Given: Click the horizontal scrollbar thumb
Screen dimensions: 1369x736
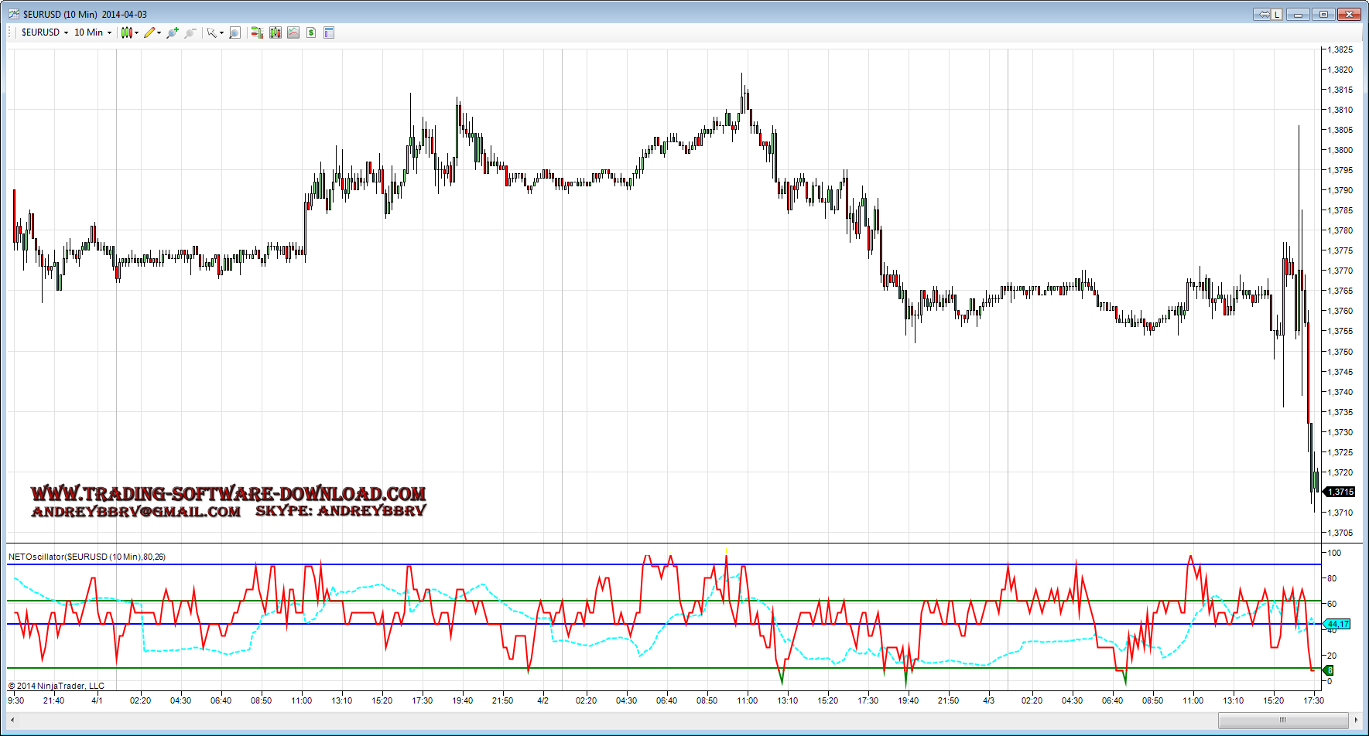Looking at the screenshot, I should click(x=1282, y=721).
